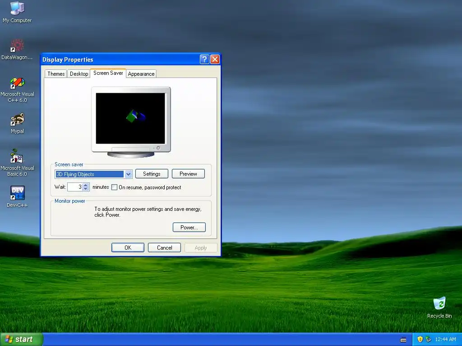Click the Wait minutes input field

click(x=75, y=187)
